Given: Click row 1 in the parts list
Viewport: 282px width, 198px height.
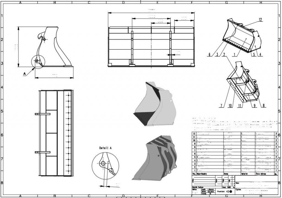Looking at the screenshot, I should pyautogui.click(x=235, y=170).
